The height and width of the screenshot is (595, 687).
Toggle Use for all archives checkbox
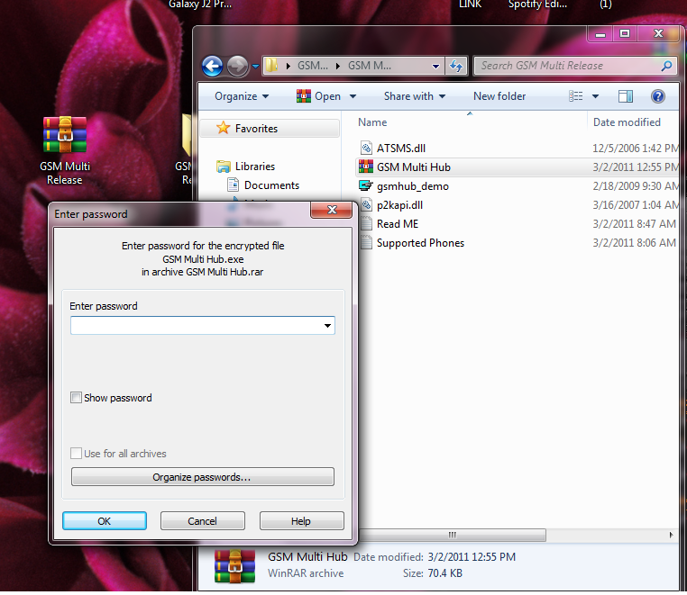coord(76,454)
